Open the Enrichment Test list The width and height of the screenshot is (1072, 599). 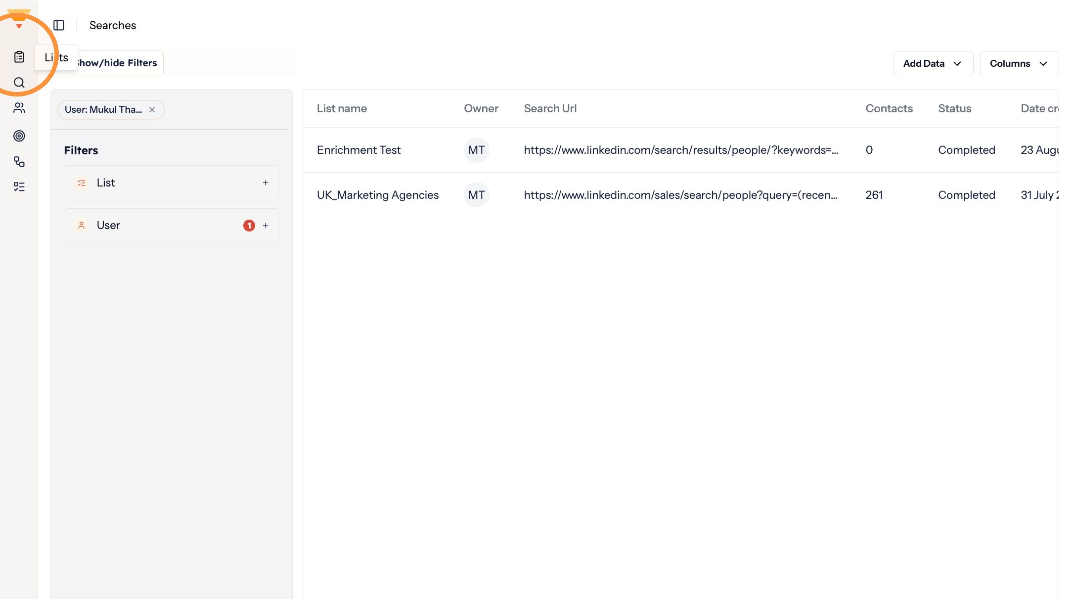click(358, 150)
